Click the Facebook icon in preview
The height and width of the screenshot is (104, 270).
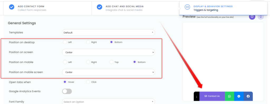248,96
